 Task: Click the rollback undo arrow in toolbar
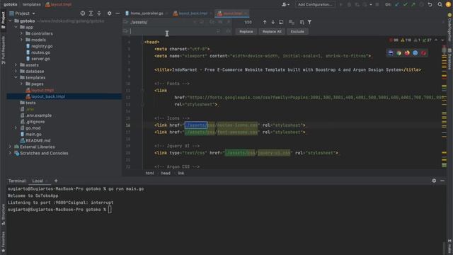430,5
